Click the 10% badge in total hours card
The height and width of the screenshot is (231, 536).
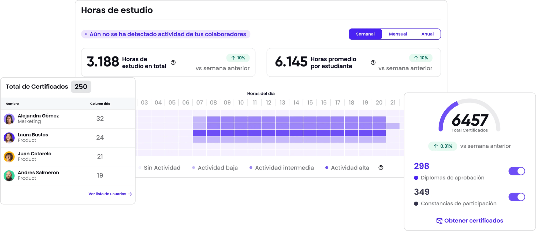pyautogui.click(x=238, y=58)
